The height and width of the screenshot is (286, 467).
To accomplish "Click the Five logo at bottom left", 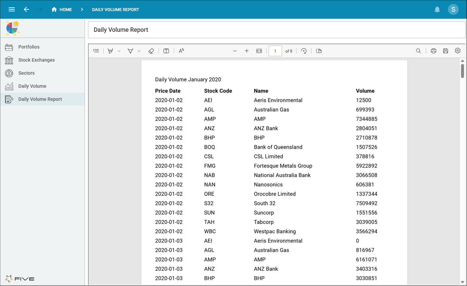I will coord(20,279).
